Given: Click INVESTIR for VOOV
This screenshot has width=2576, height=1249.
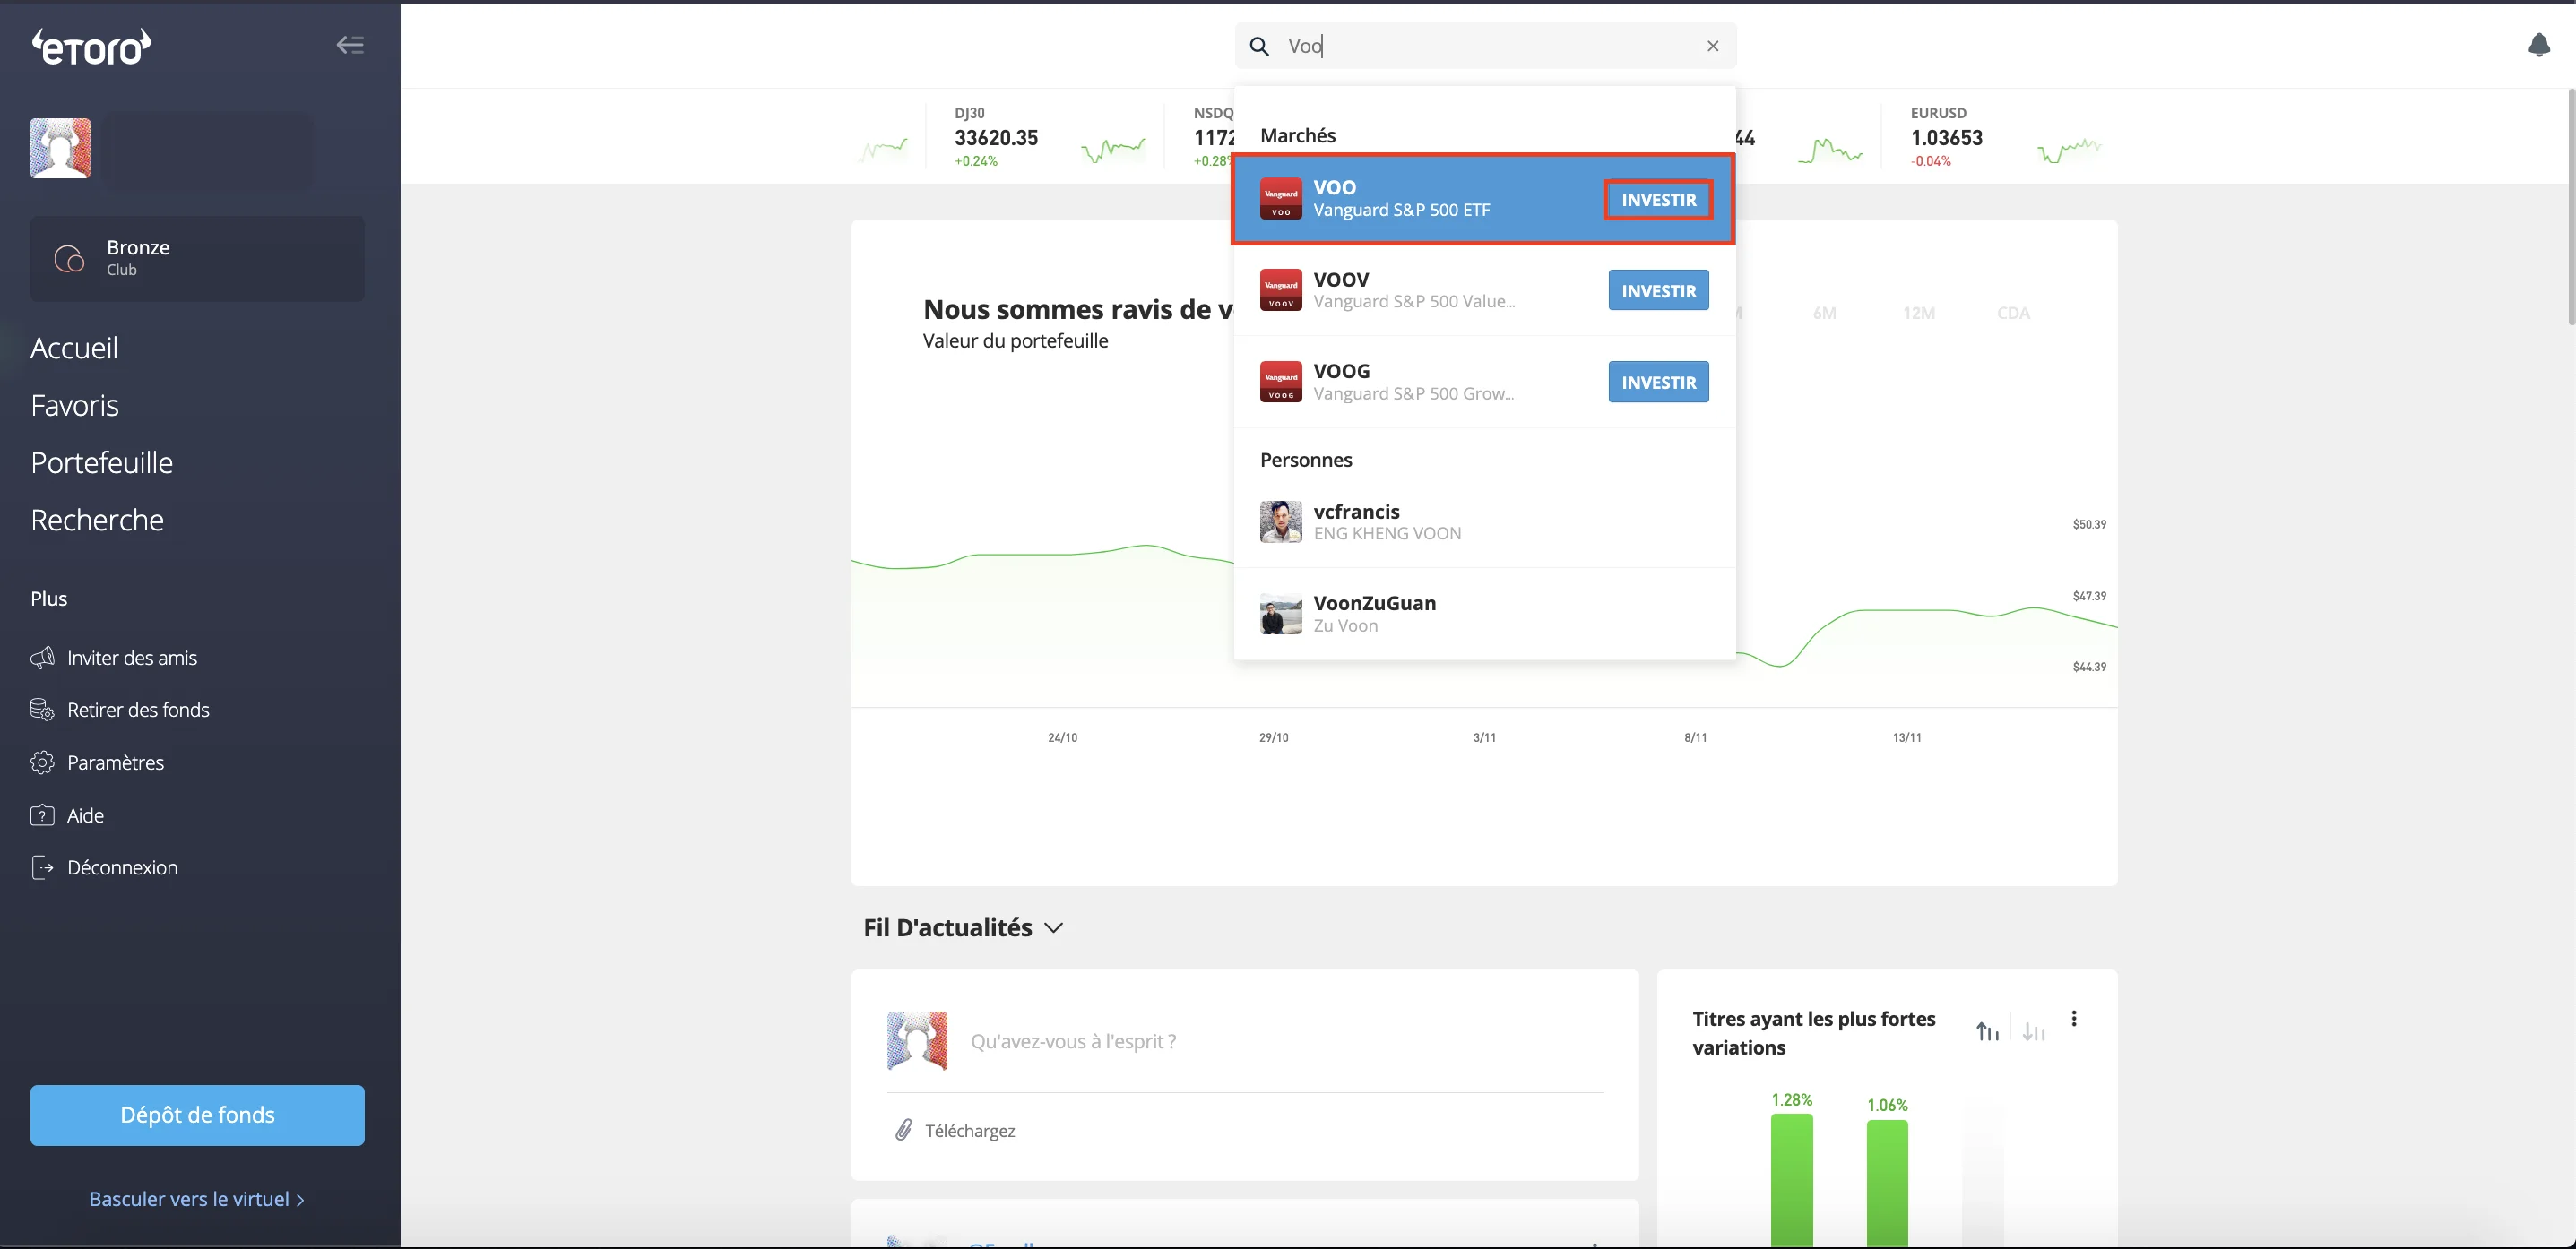Looking at the screenshot, I should 1658,291.
